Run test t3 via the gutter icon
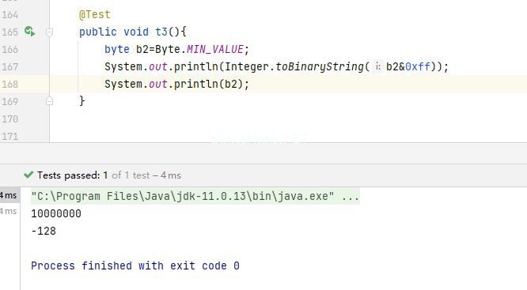The height and width of the screenshot is (290, 527). pyautogui.click(x=29, y=32)
